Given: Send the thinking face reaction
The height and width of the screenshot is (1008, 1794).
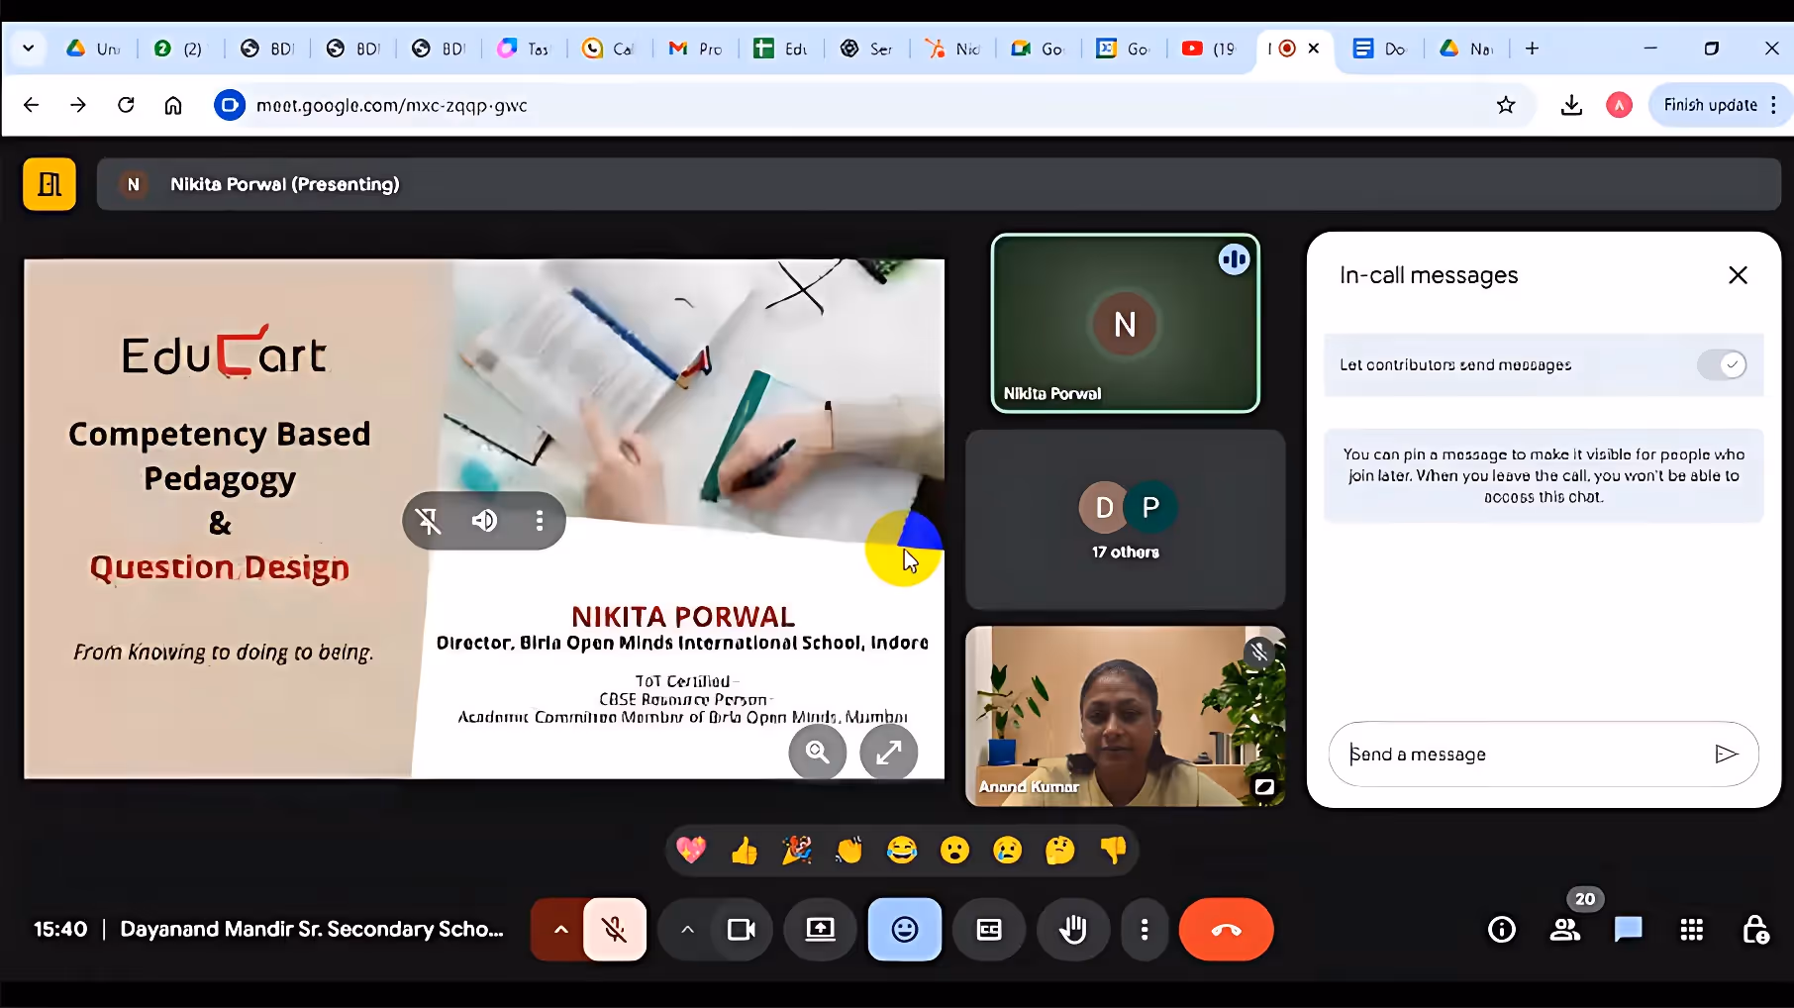Looking at the screenshot, I should tap(1059, 850).
